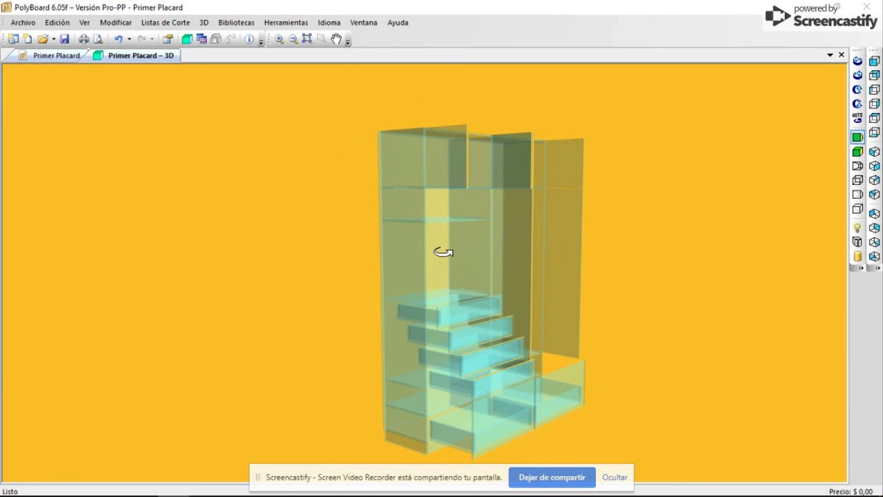This screenshot has height=497, width=883.
Task: Enable AUTO rotation in right toolbar
Action: coord(857,118)
